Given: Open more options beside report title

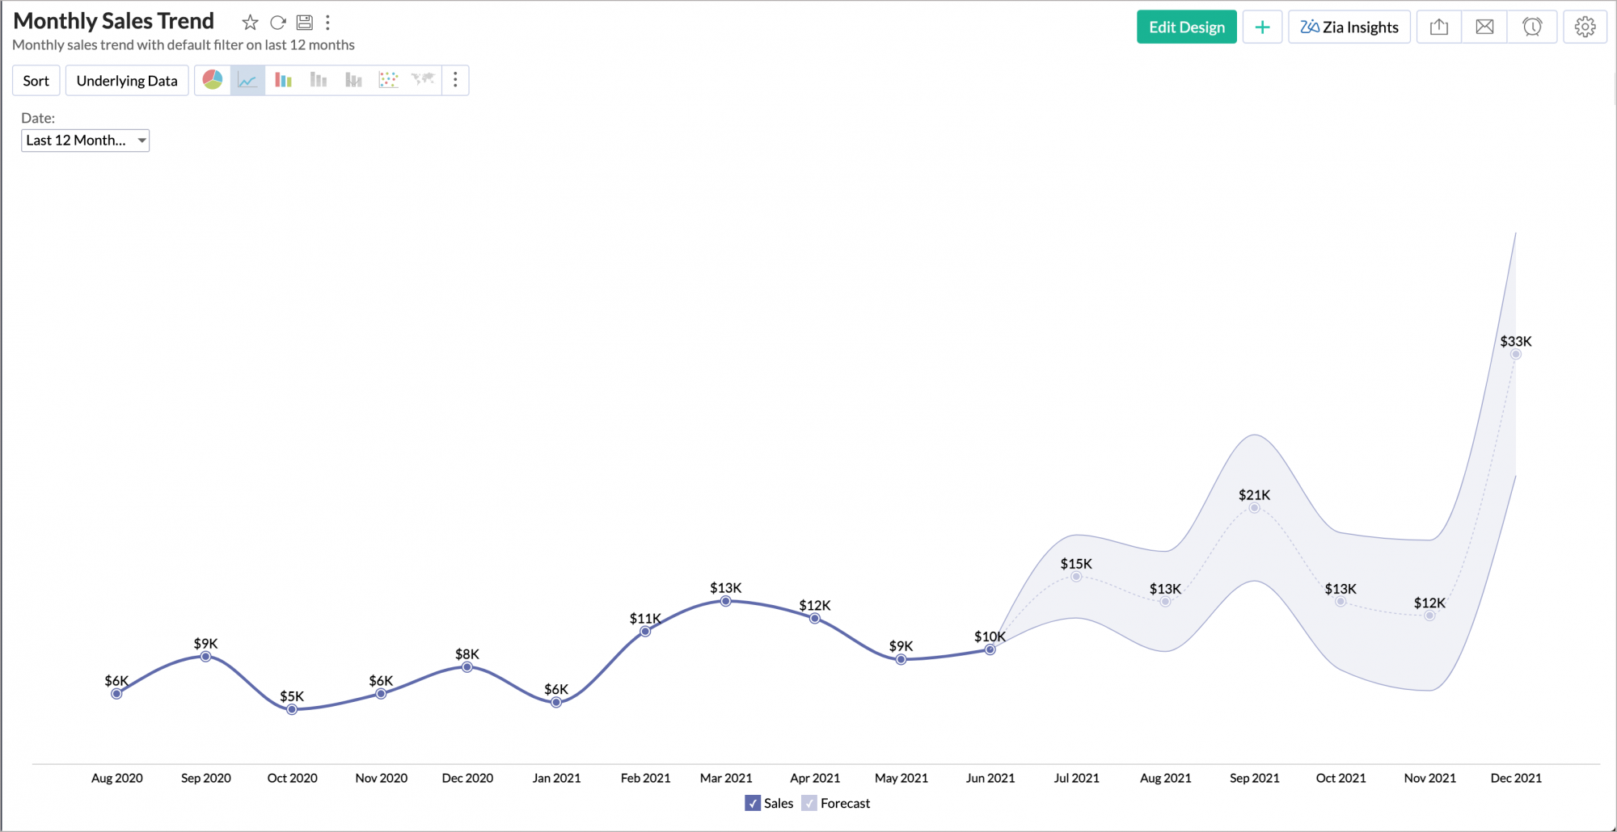Looking at the screenshot, I should click(x=327, y=23).
